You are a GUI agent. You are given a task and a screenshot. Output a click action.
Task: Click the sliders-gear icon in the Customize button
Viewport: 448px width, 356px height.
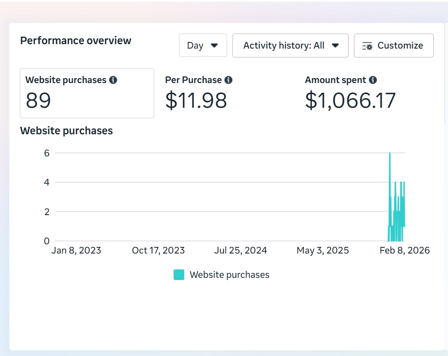pyautogui.click(x=367, y=46)
